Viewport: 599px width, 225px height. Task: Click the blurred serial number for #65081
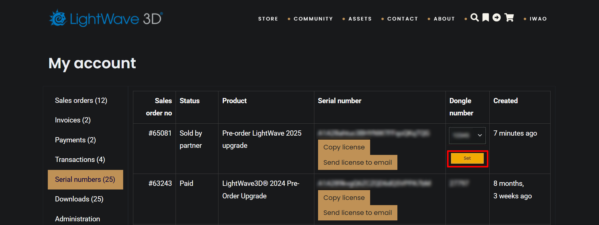tap(374, 133)
